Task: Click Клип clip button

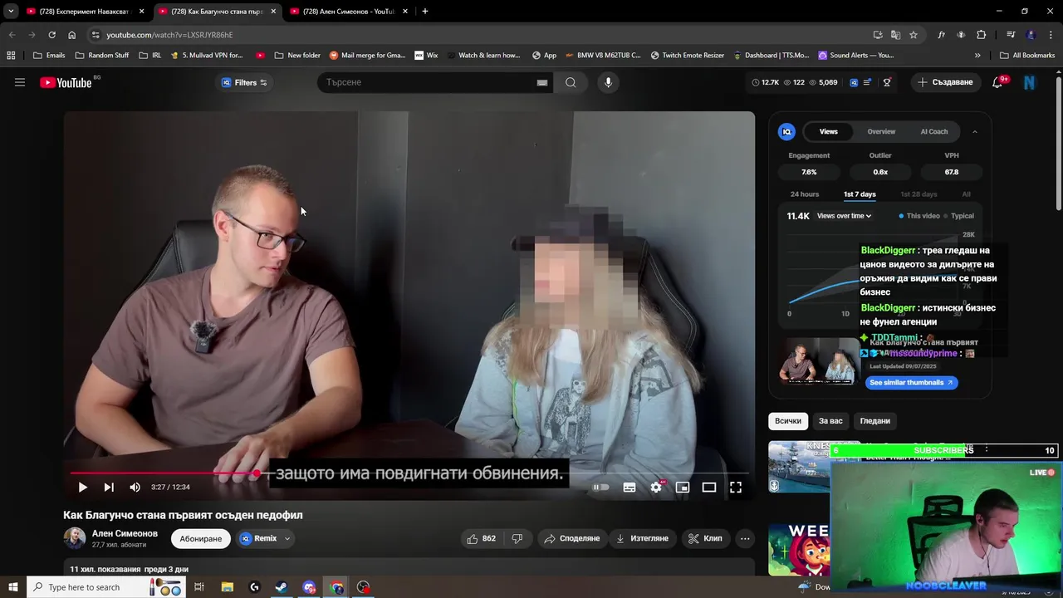Action: click(705, 538)
